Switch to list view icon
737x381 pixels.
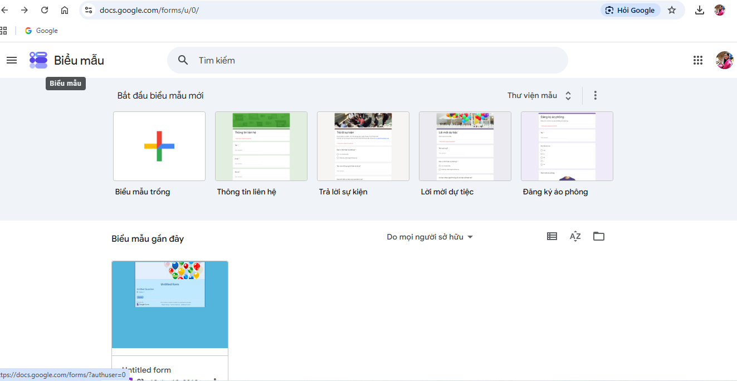pyautogui.click(x=552, y=236)
